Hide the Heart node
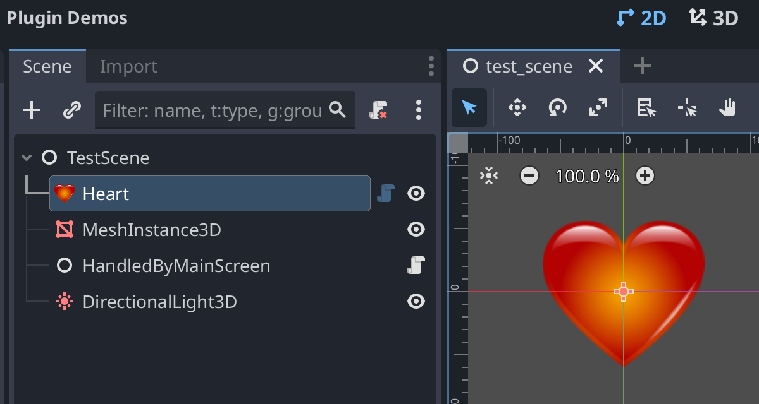Viewport: 759px width, 404px height. (x=416, y=194)
